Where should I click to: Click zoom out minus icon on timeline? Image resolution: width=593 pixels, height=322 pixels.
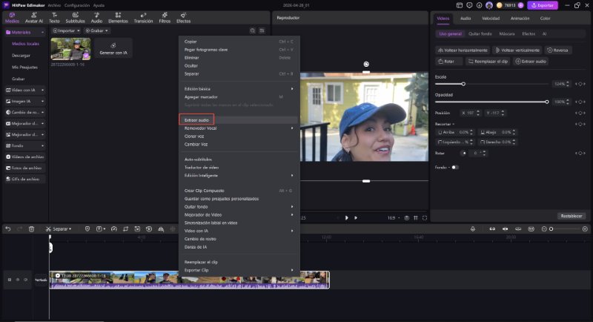click(544, 229)
